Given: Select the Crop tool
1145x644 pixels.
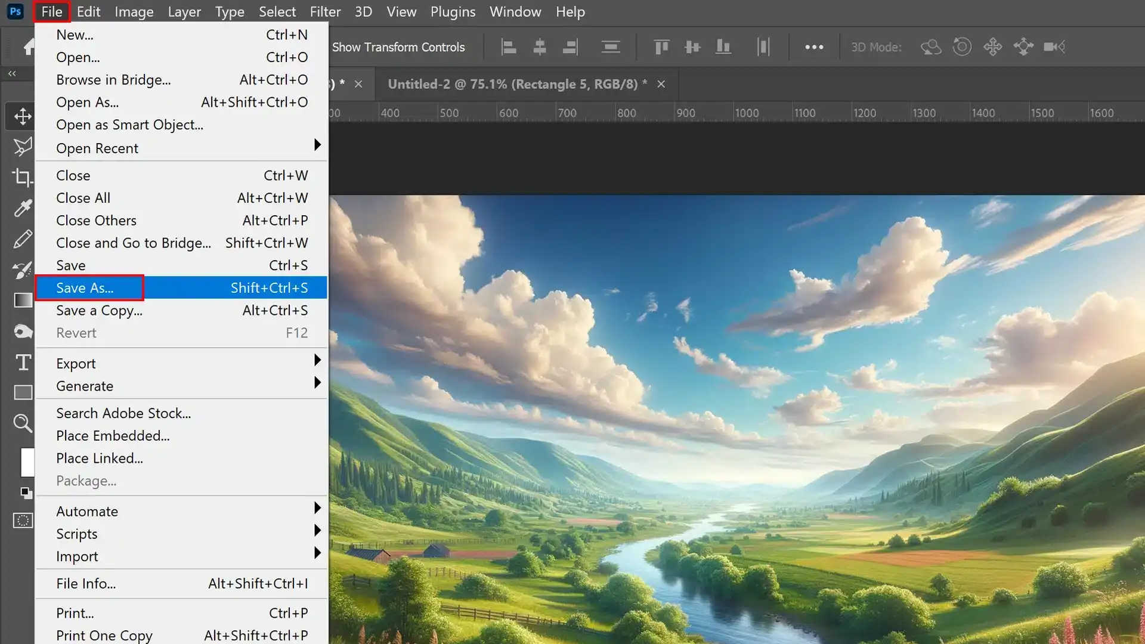Looking at the screenshot, I should pos(23,178).
